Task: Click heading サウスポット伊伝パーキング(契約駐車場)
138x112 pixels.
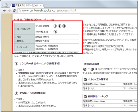Action: [x=40, y=63]
